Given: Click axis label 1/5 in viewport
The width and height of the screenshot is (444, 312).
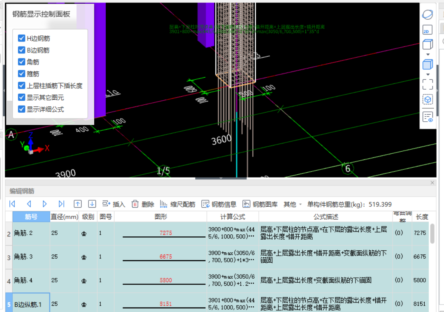Looking at the screenshot, I should pos(163,171).
